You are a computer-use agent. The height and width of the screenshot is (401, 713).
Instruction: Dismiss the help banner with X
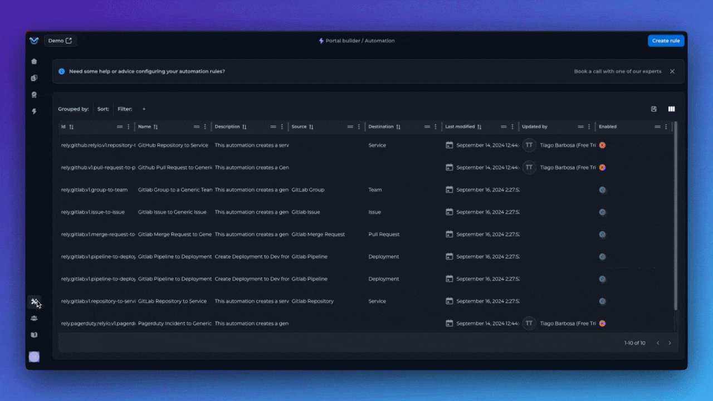(672, 71)
